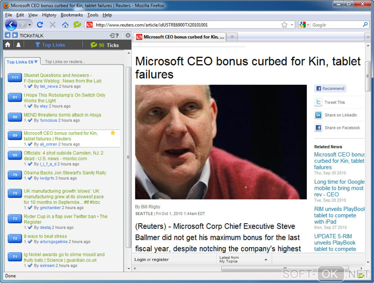The height and width of the screenshot is (283, 374).
Task: Click the 89 tick count button
Action: click(15, 136)
